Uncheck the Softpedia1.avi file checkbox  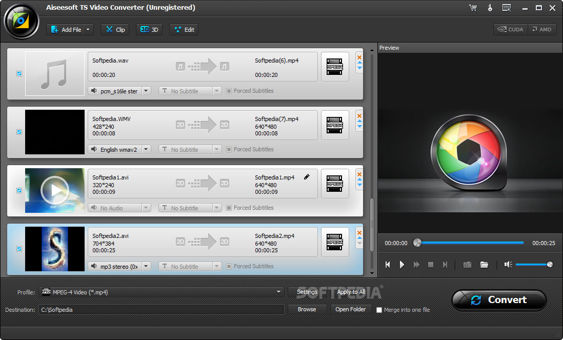click(x=19, y=191)
